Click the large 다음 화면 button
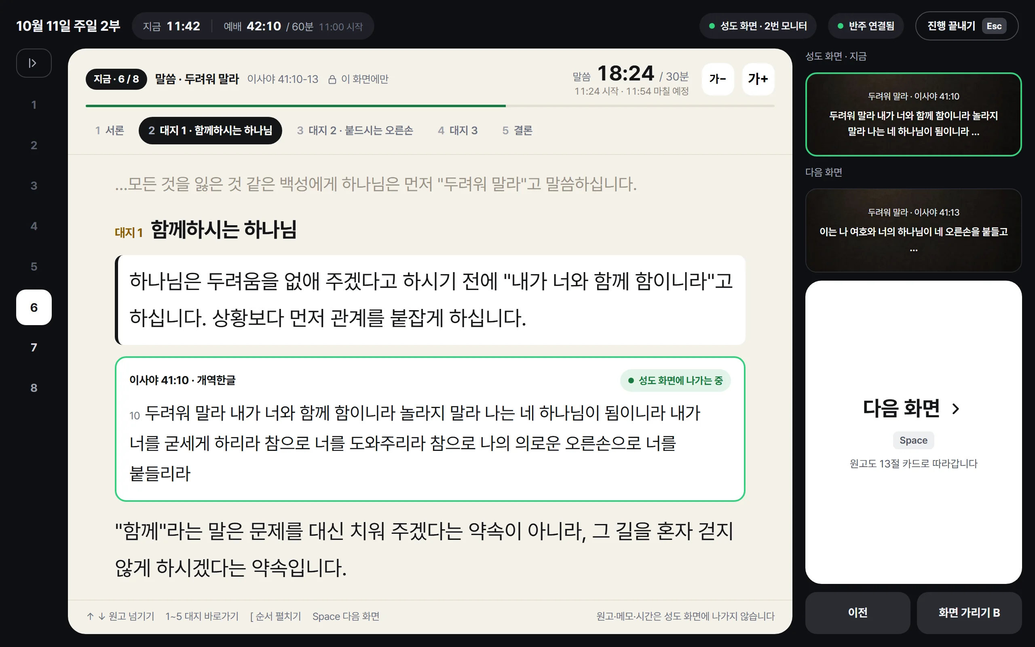 click(x=913, y=432)
